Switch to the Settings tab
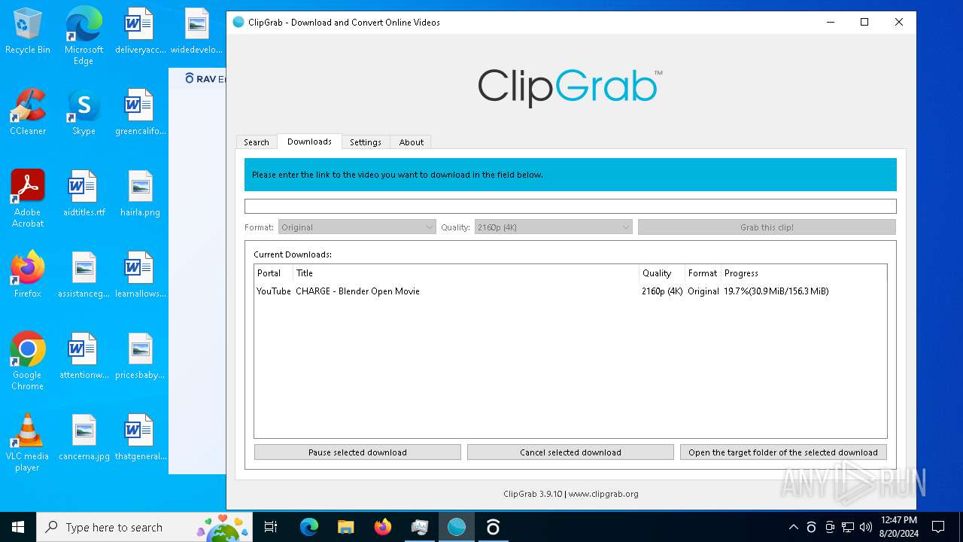Image resolution: width=963 pixels, height=542 pixels. [366, 142]
